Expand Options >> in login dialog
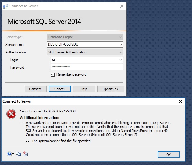 click(111, 89)
